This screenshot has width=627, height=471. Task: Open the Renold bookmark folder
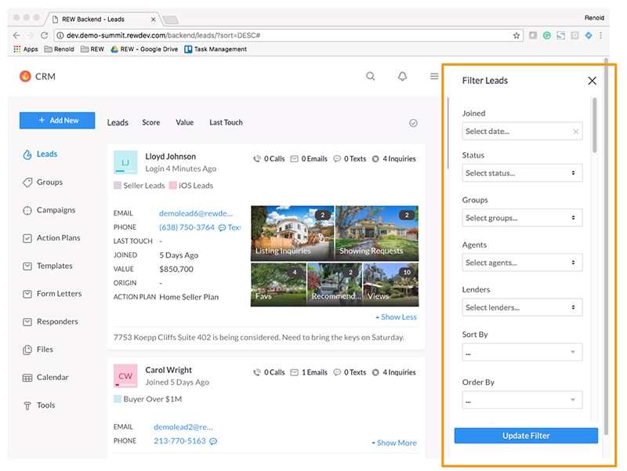[60, 49]
